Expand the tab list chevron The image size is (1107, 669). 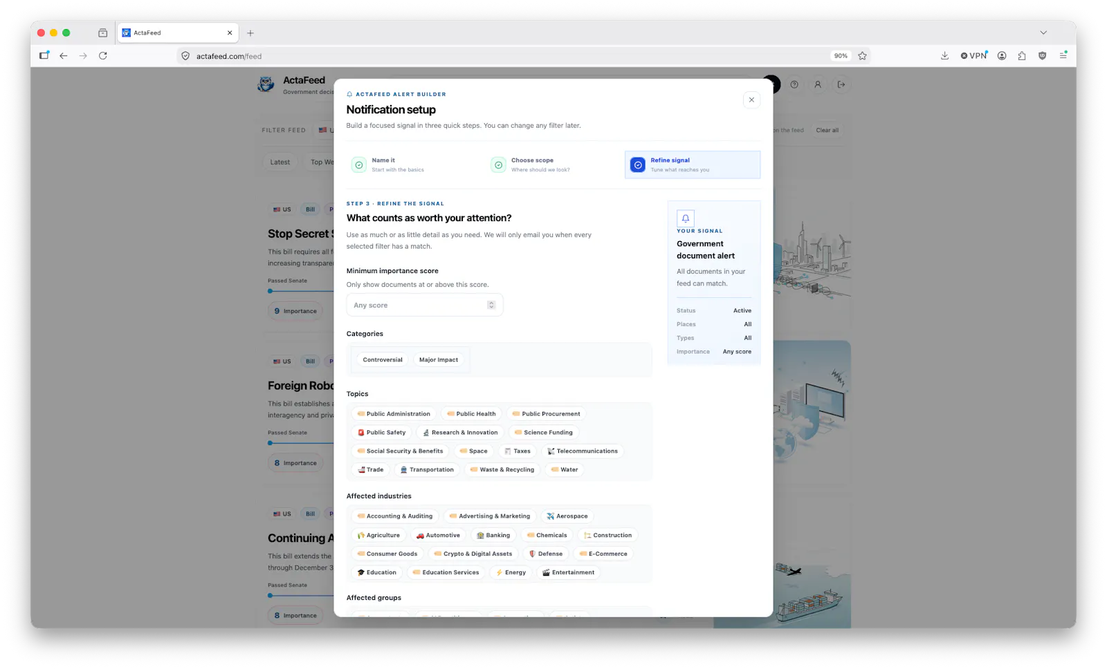coord(1043,32)
